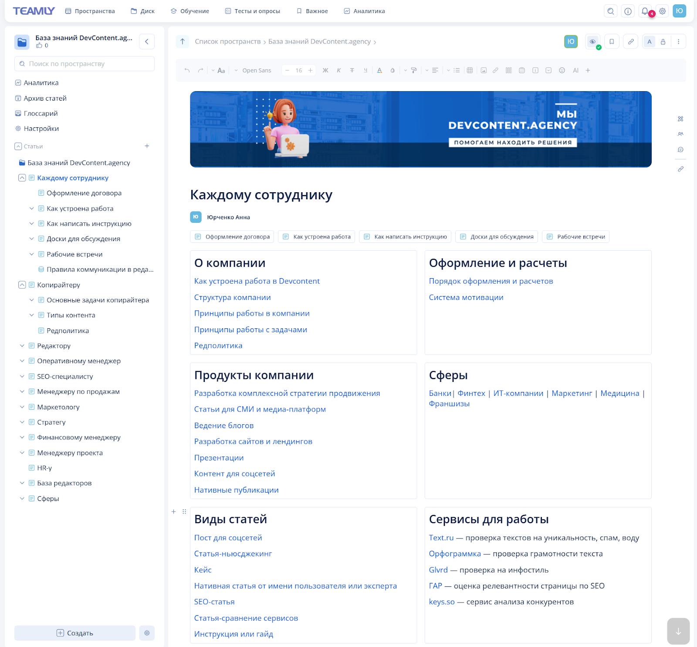Apply bold formatting with the Ж button
697x647 pixels.
click(325, 70)
